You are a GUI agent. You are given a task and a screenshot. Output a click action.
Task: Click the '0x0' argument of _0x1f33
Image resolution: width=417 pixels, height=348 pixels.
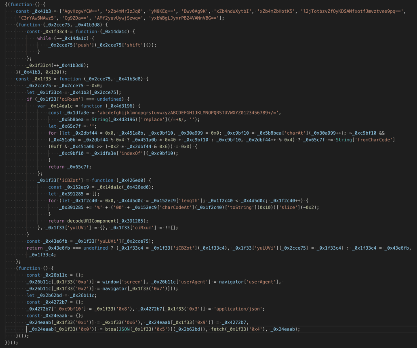(x=87, y=329)
